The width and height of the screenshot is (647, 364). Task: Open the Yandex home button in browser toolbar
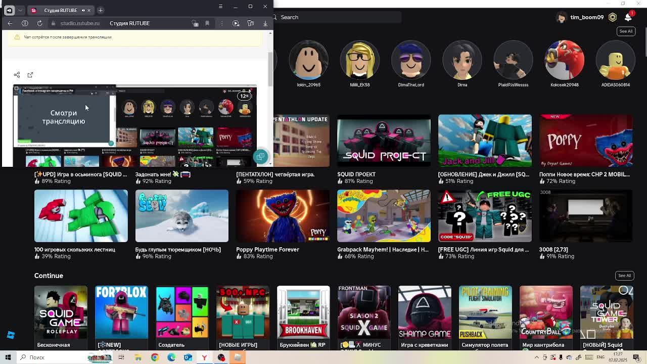(x=25, y=23)
